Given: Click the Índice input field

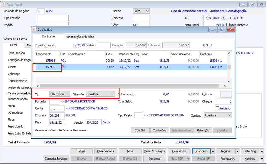Looking at the screenshot, I should point(104,45).
